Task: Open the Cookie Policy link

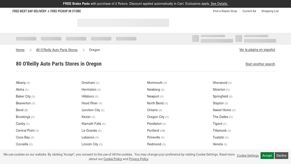Action: tap(112, 159)
